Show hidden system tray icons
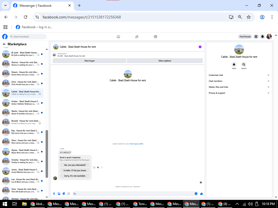The height and width of the screenshot is (208, 278). 237,204
